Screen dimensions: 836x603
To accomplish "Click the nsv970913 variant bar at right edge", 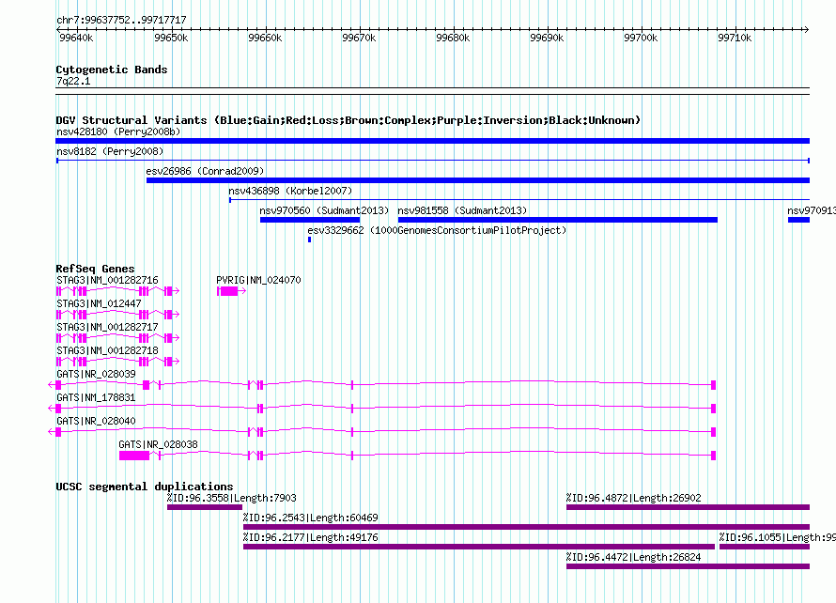I will 798,220.
